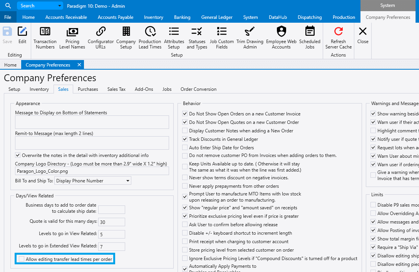Viewport: 419px width, 272px height.
Task: Click Levels to go in View Related field
Action: point(112,234)
